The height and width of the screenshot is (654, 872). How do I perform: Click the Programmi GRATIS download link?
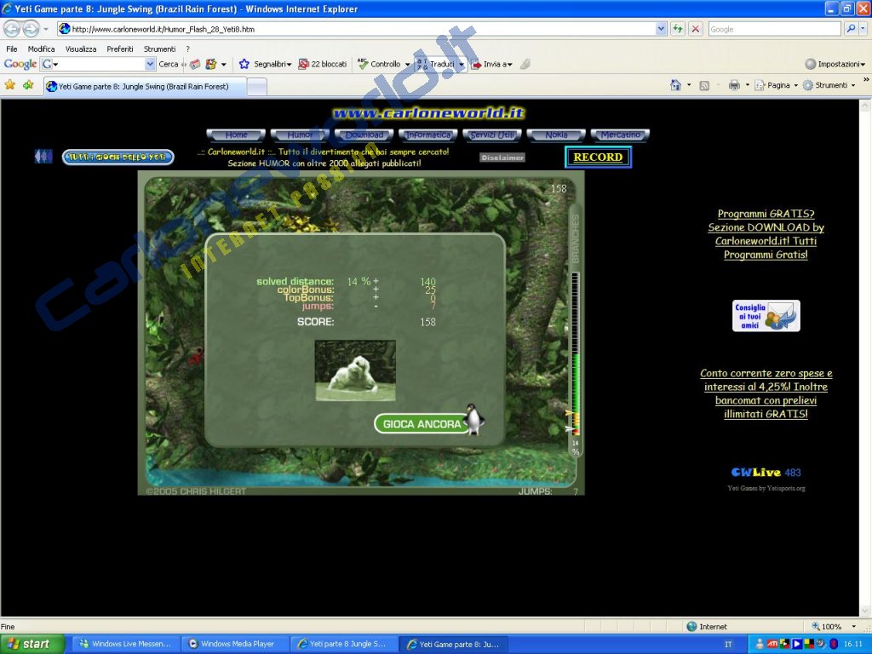click(x=766, y=234)
